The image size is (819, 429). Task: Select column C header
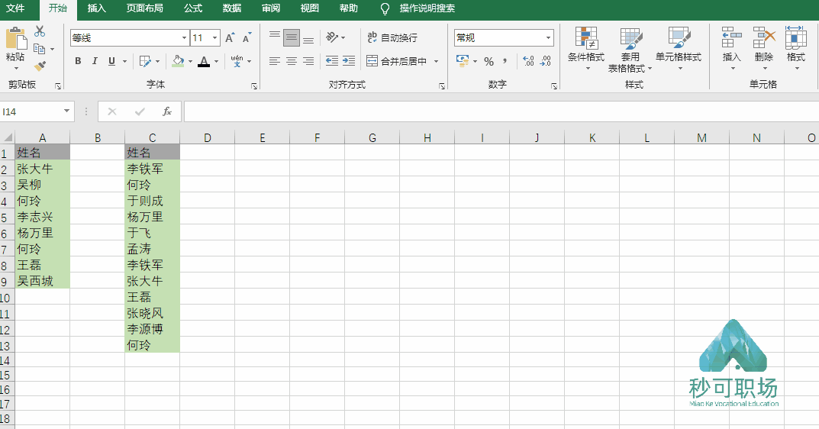point(152,137)
